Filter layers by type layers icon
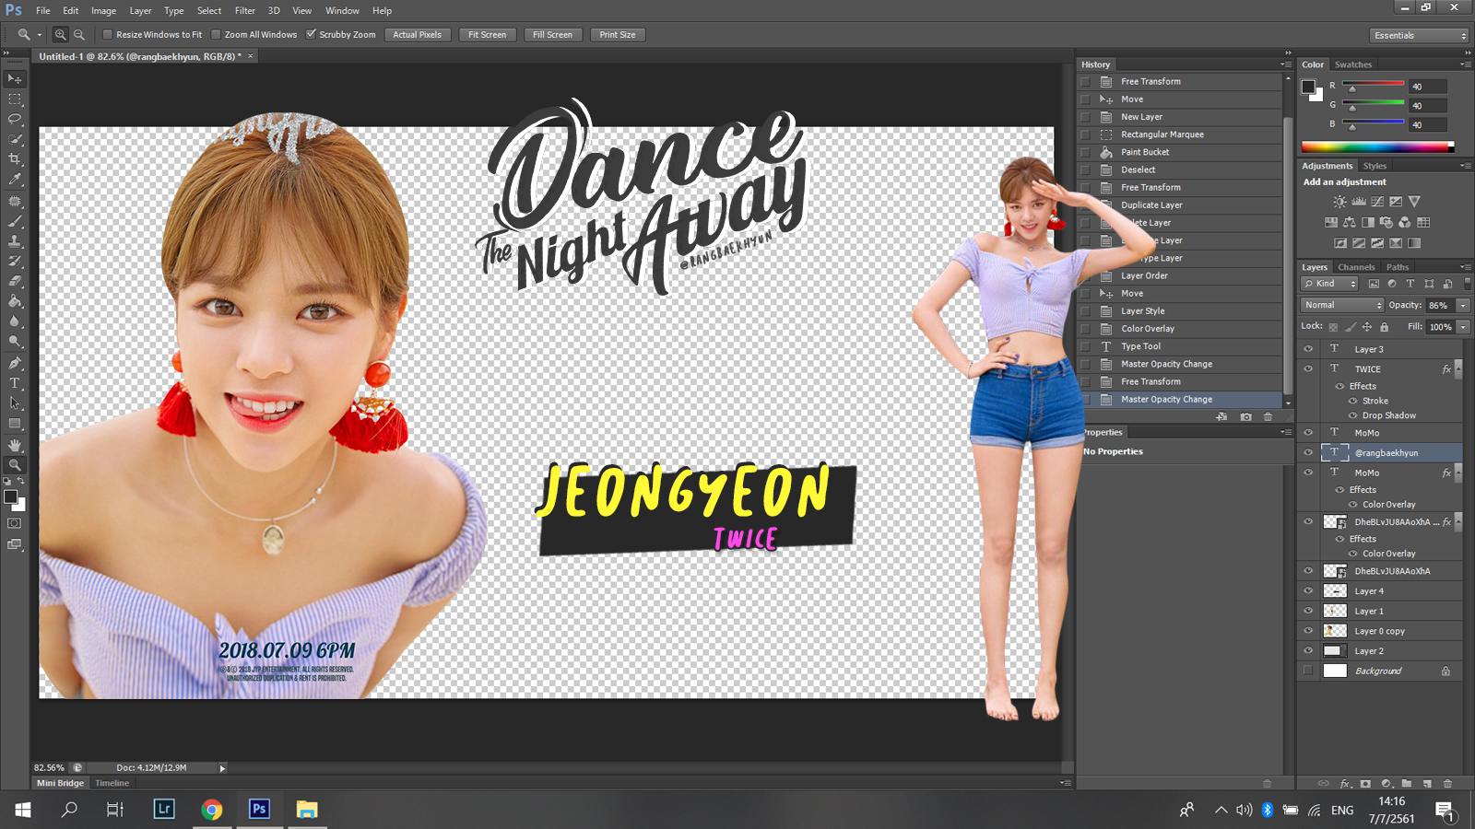Screen dimensions: 1475x829 (1410, 284)
